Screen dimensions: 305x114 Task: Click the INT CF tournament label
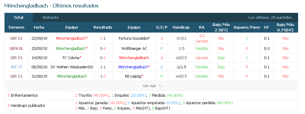16,67
